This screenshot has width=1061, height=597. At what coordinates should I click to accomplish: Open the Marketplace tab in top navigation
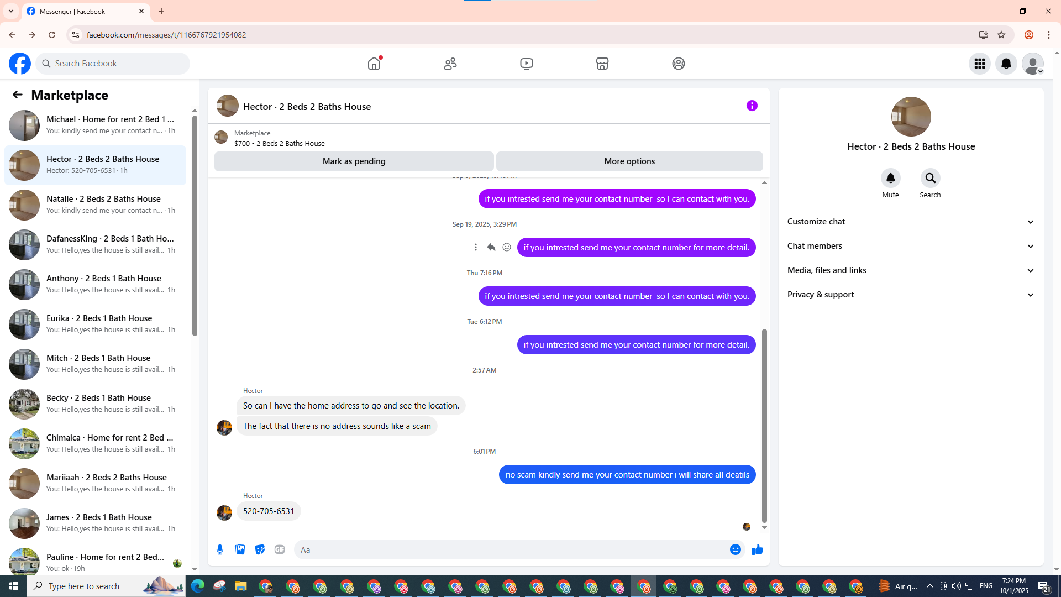[602, 64]
